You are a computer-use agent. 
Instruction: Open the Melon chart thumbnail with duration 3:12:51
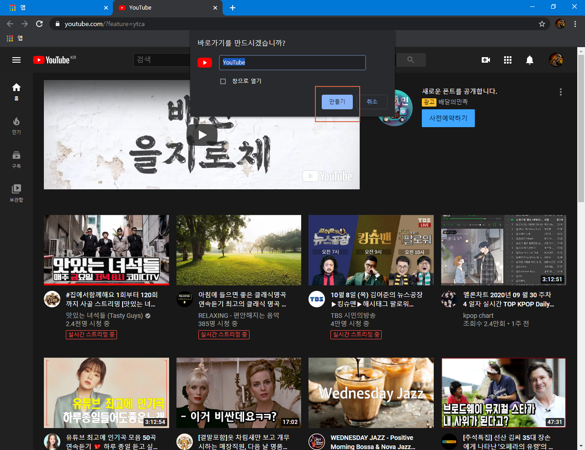pos(504,250)
